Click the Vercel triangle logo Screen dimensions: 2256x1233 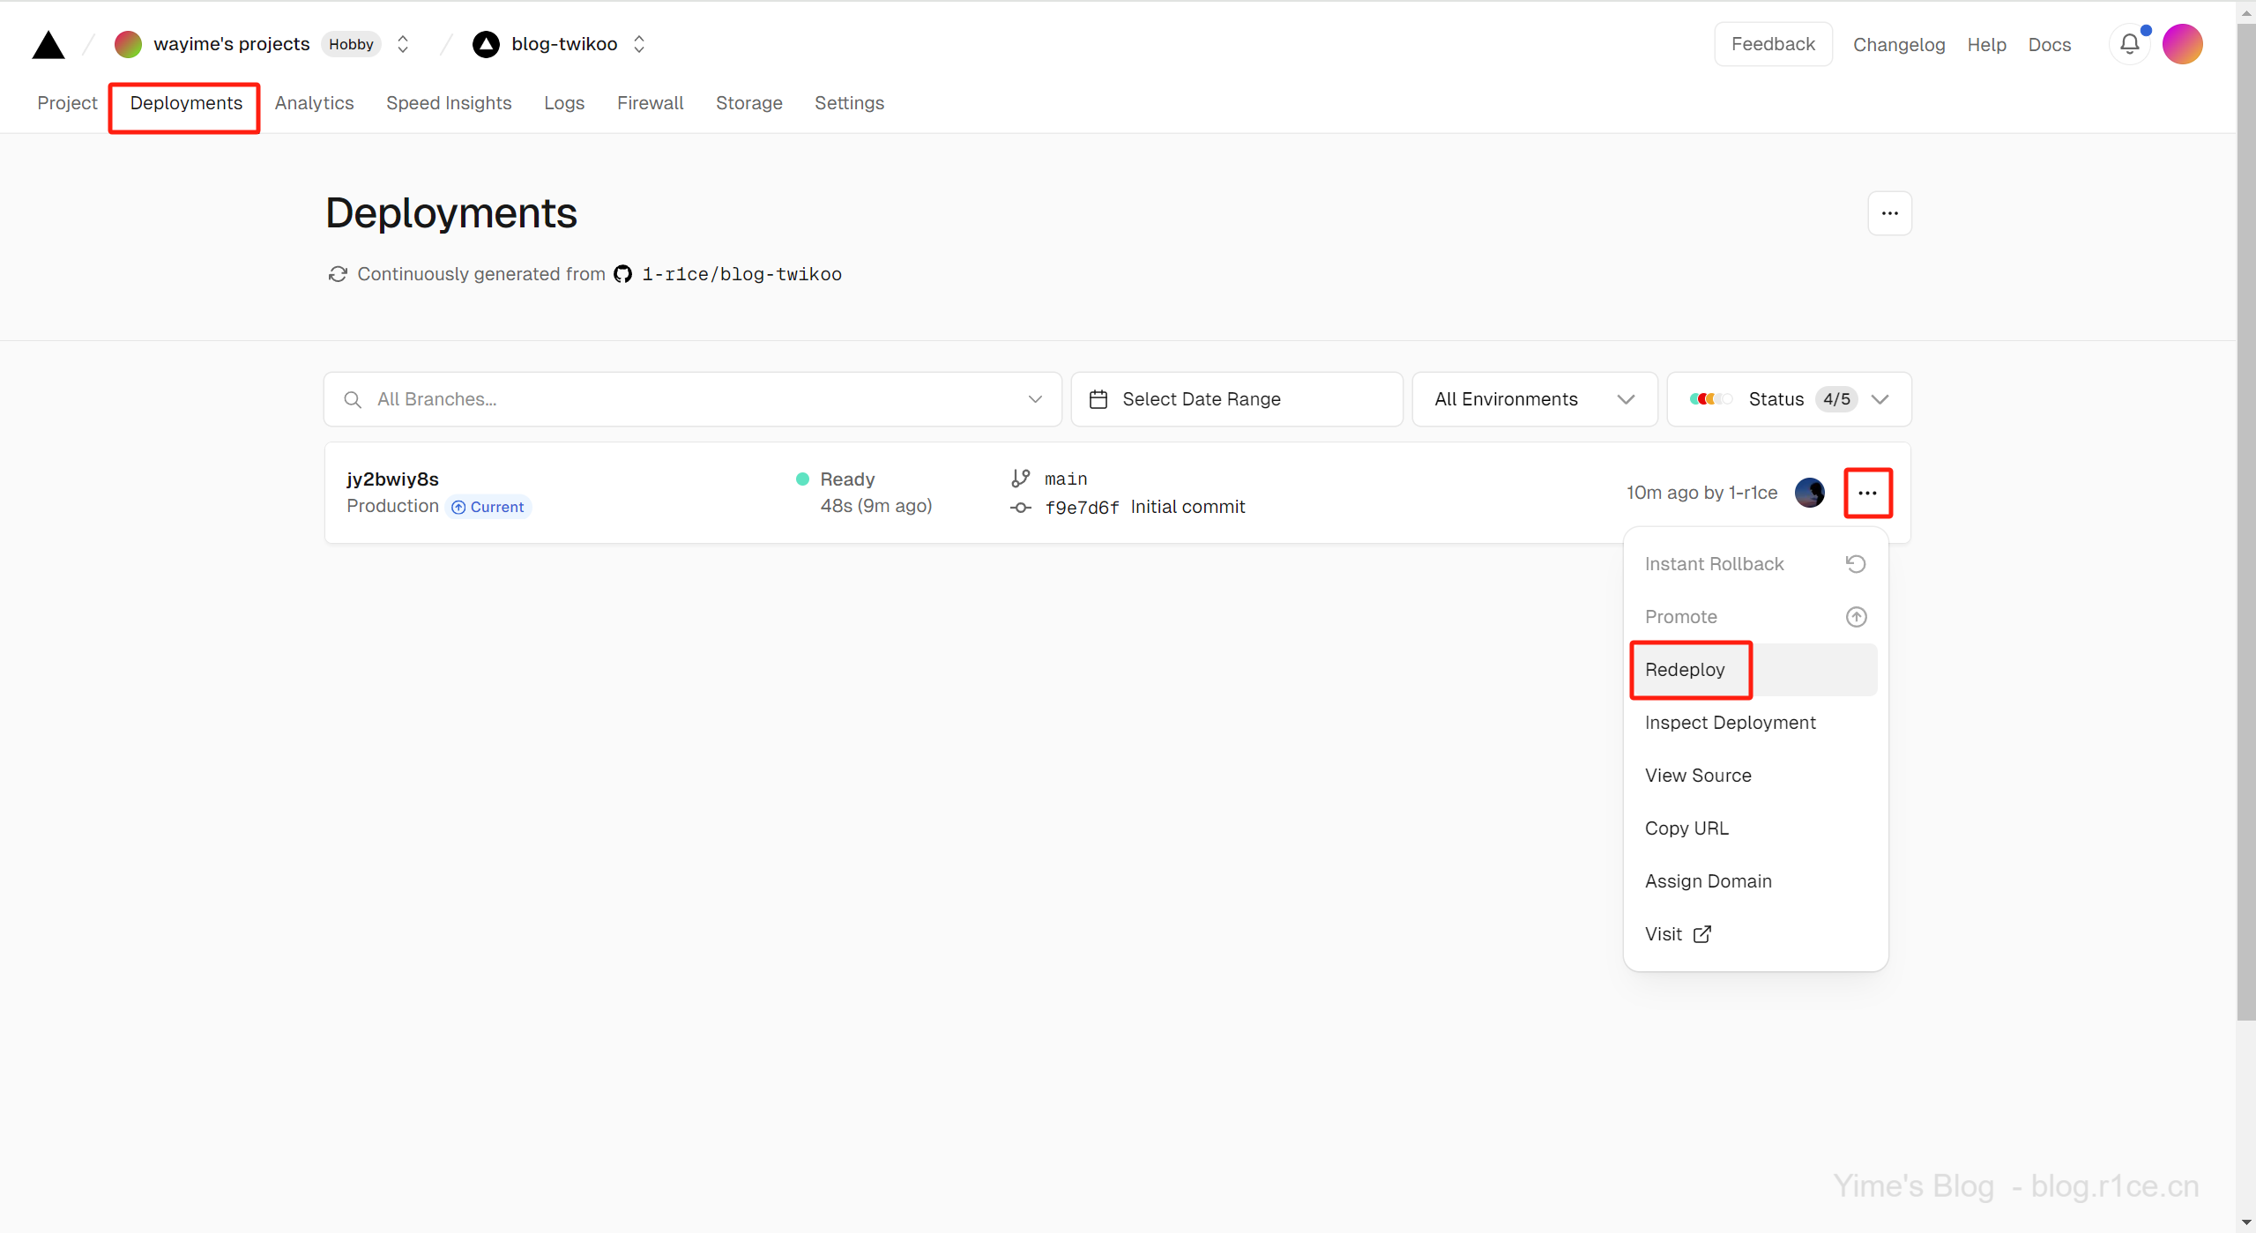coord(48,45)
